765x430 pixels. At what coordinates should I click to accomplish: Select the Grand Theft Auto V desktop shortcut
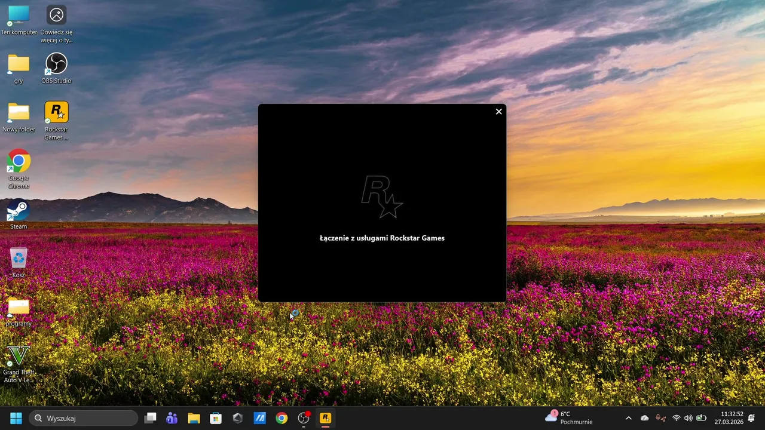click(19, 364)
